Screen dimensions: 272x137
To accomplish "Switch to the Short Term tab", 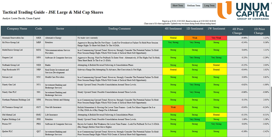I will click(x=178, y=6).
